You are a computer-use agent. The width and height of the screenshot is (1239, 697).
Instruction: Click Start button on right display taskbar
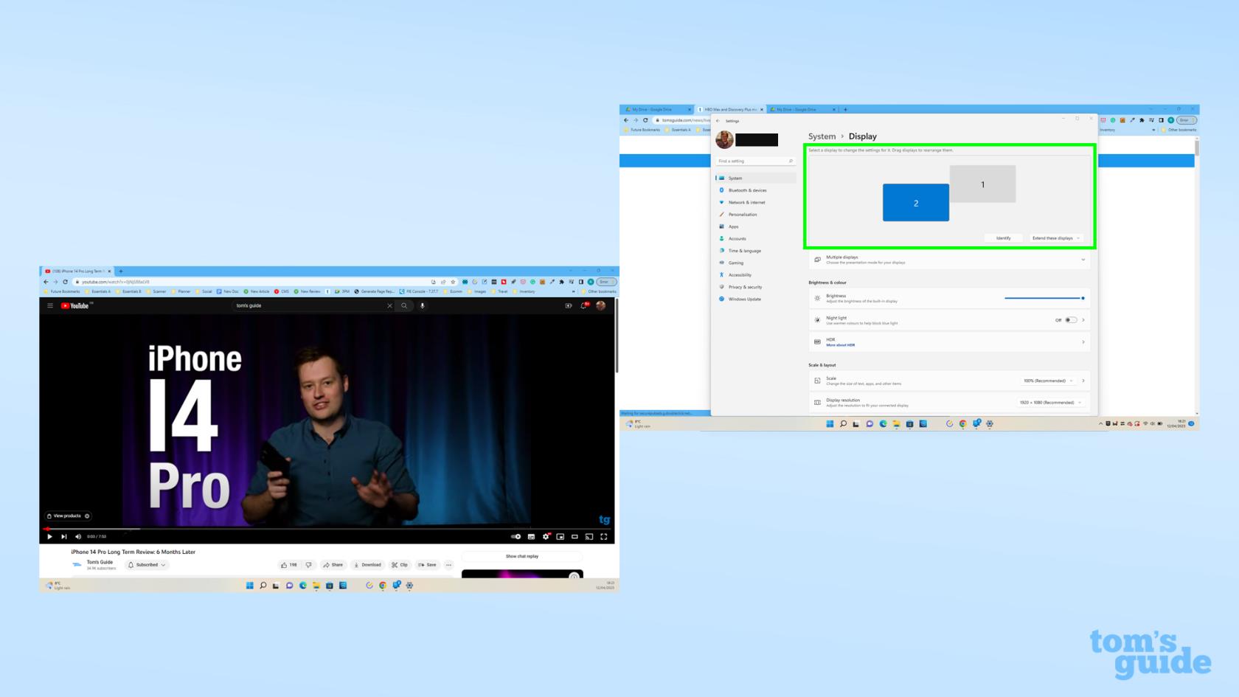(830, 424)
